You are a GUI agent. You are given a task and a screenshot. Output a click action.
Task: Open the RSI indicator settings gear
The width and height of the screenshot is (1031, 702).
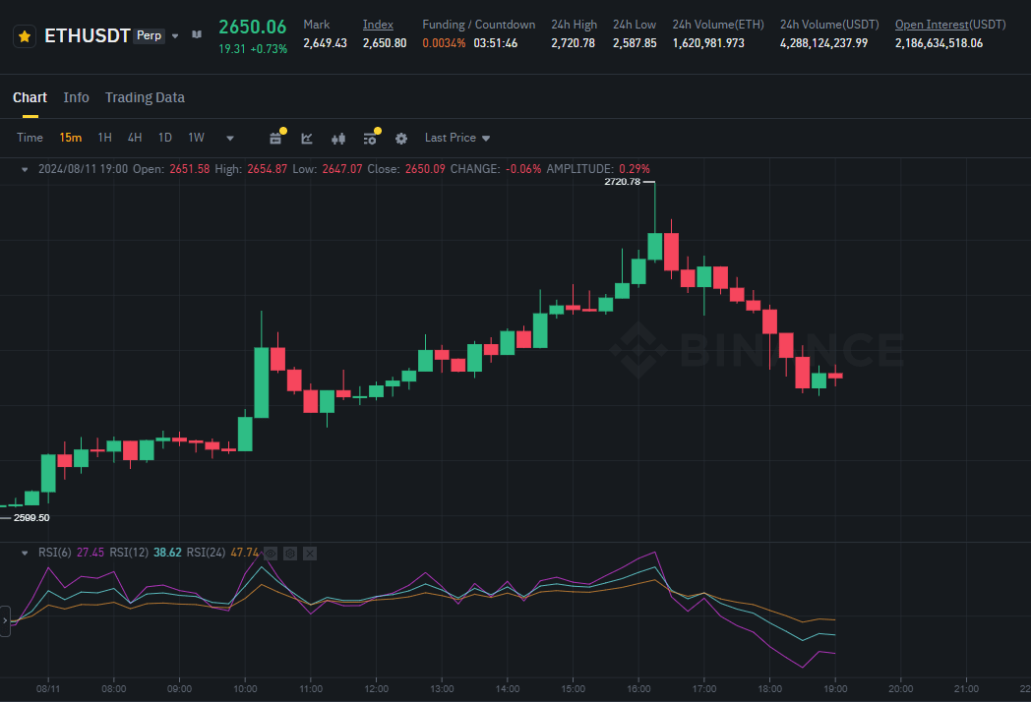[290, 554]
